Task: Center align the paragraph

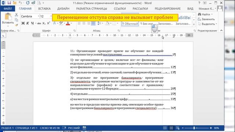Action: coord(84,23)
